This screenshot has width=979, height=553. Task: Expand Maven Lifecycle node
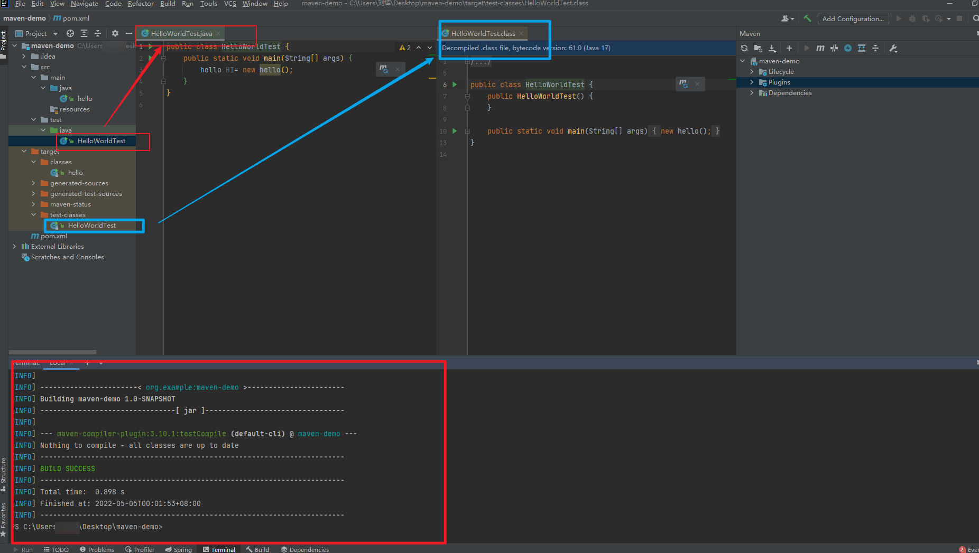pos(752,72)
